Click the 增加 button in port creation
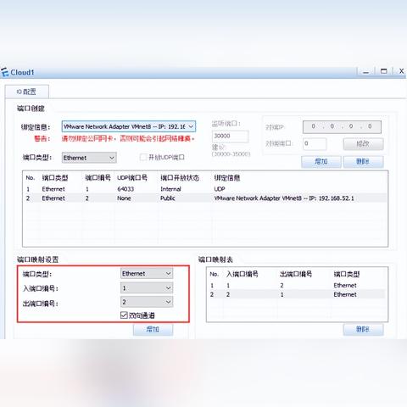The image size is (407, 407). coord(321,162)
